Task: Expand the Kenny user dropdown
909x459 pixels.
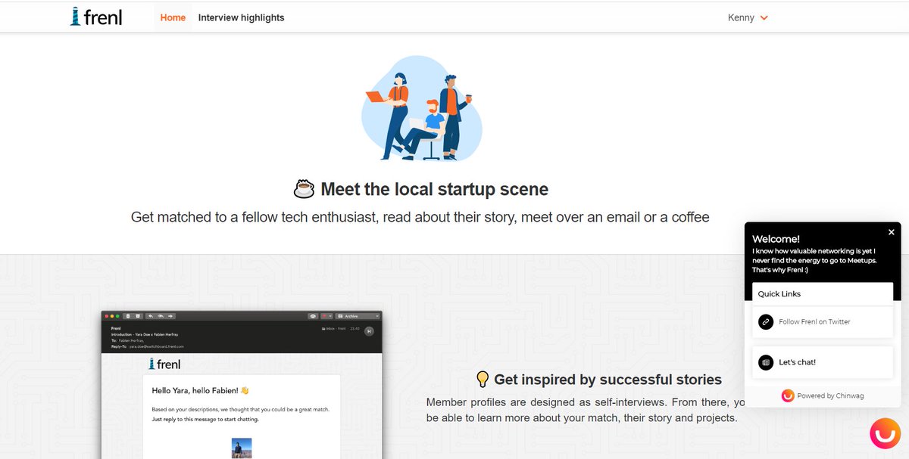Action: tap(748, 17)
